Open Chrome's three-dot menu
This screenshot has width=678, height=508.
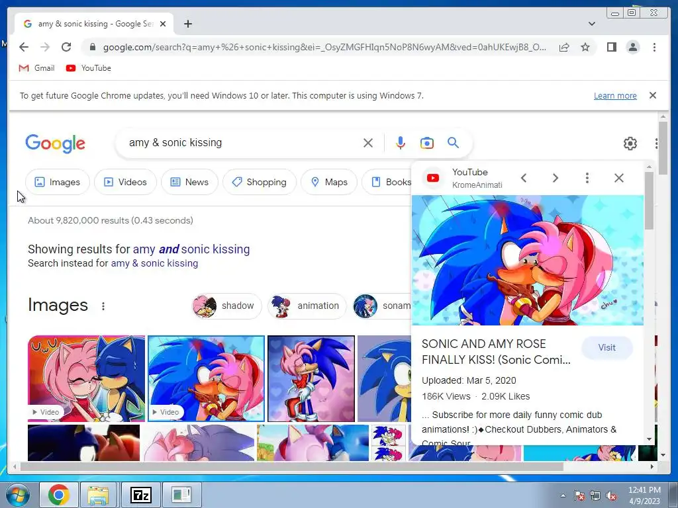(654, 47)
